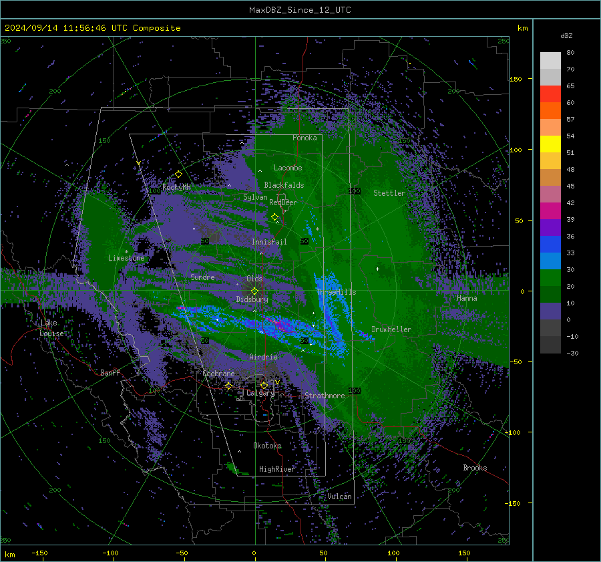Click the Banff map label

point(110,373)
